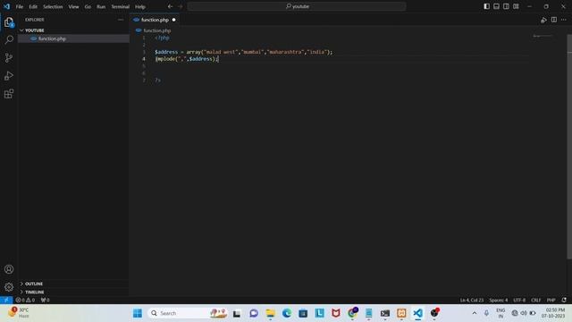Screen dimensions: 572x322
Task: Click the youtube command center search box
Action: pyautogui.click(x=297, y=6)
